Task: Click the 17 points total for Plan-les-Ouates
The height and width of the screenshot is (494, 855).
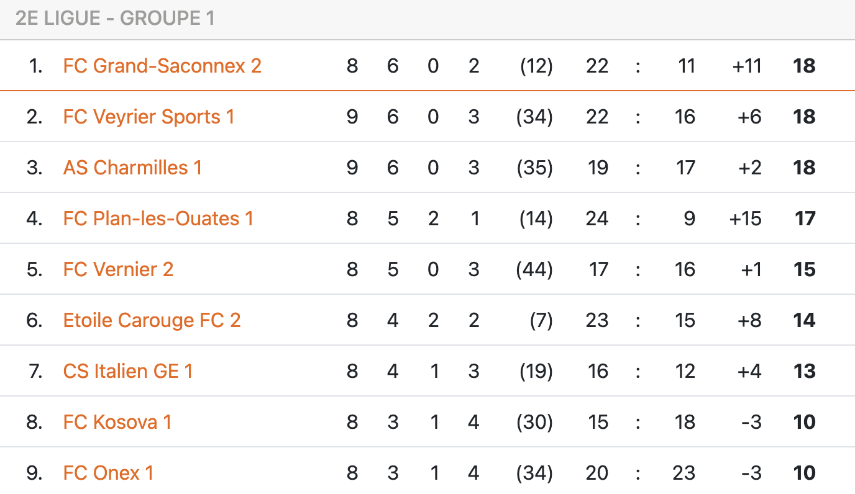Action: 805,218
